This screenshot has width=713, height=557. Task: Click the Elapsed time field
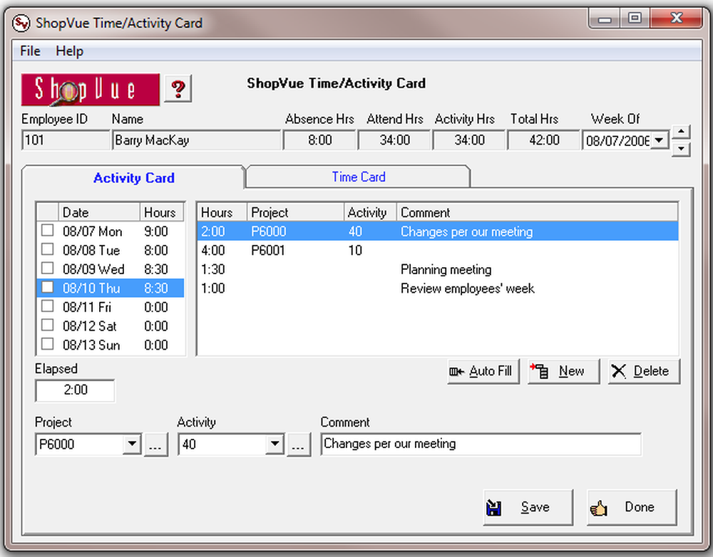click(75, 390)
